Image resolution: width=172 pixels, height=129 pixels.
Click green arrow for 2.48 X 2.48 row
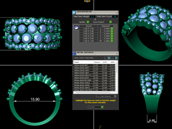[112, 31]
